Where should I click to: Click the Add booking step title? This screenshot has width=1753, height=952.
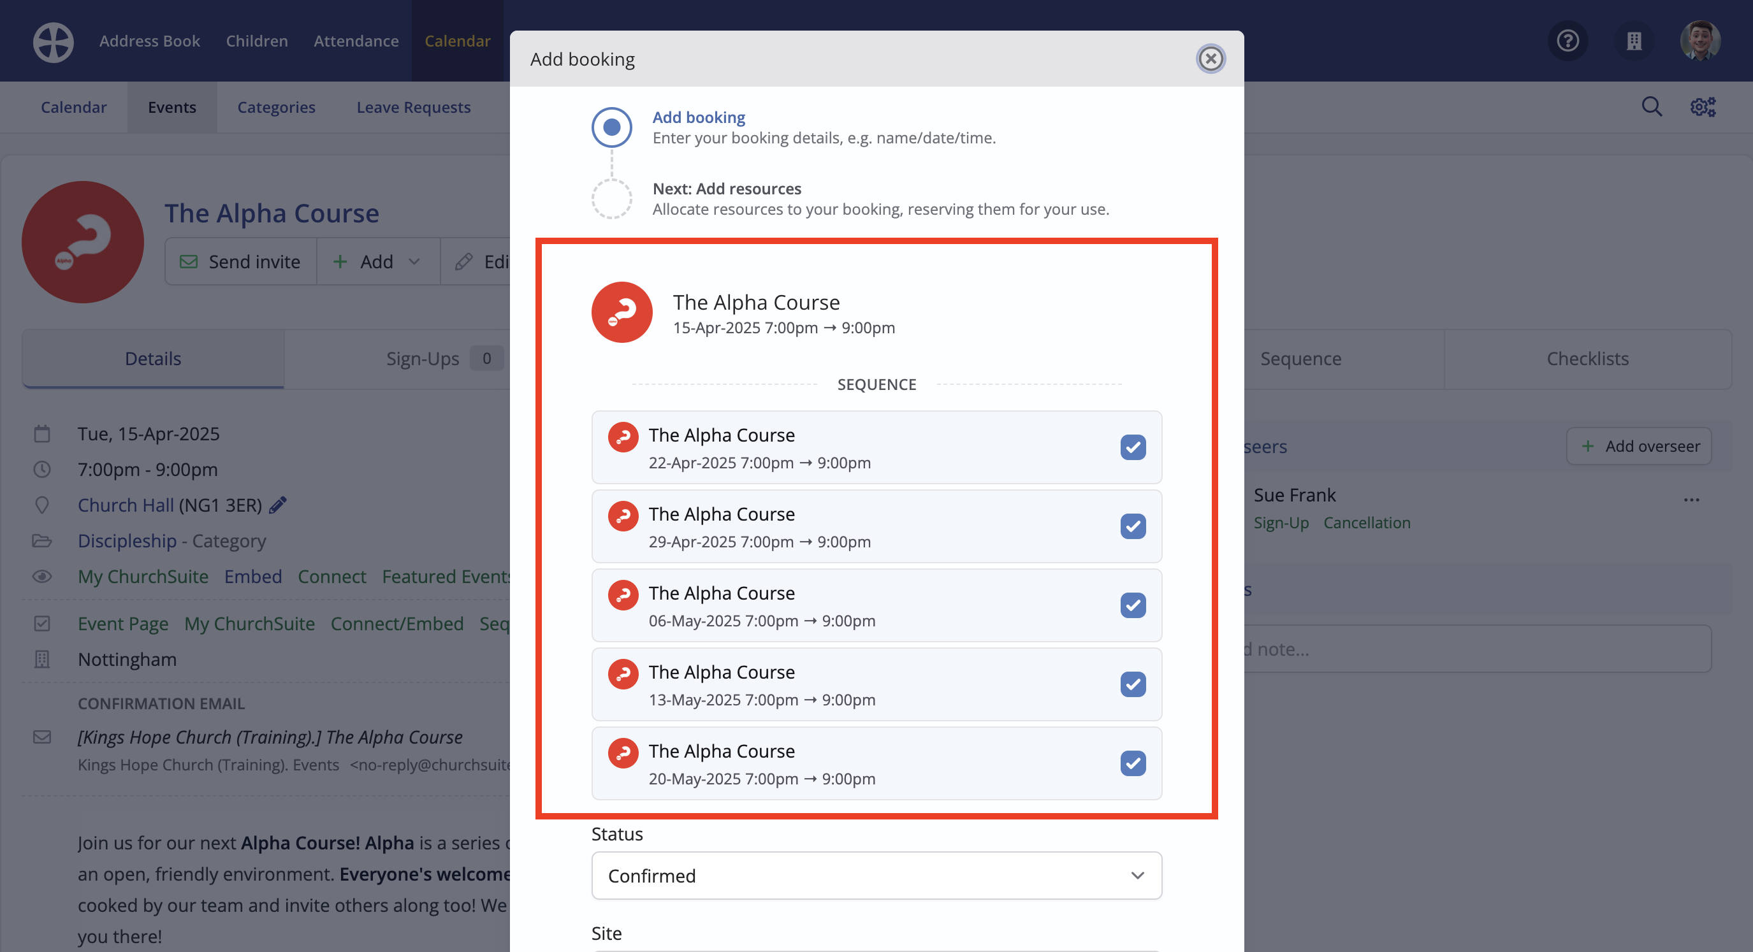699,117
